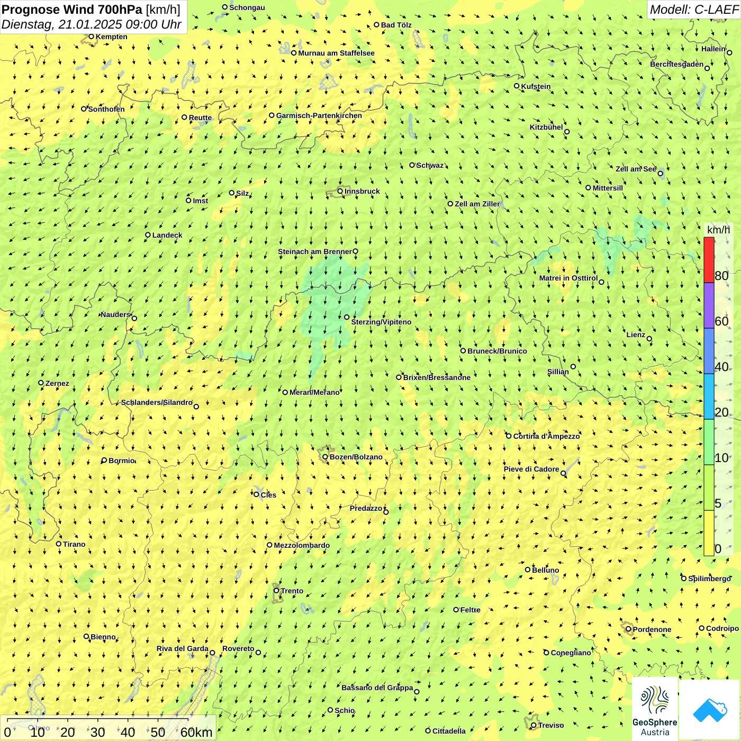Click the Mezzolombardo label

302,545
